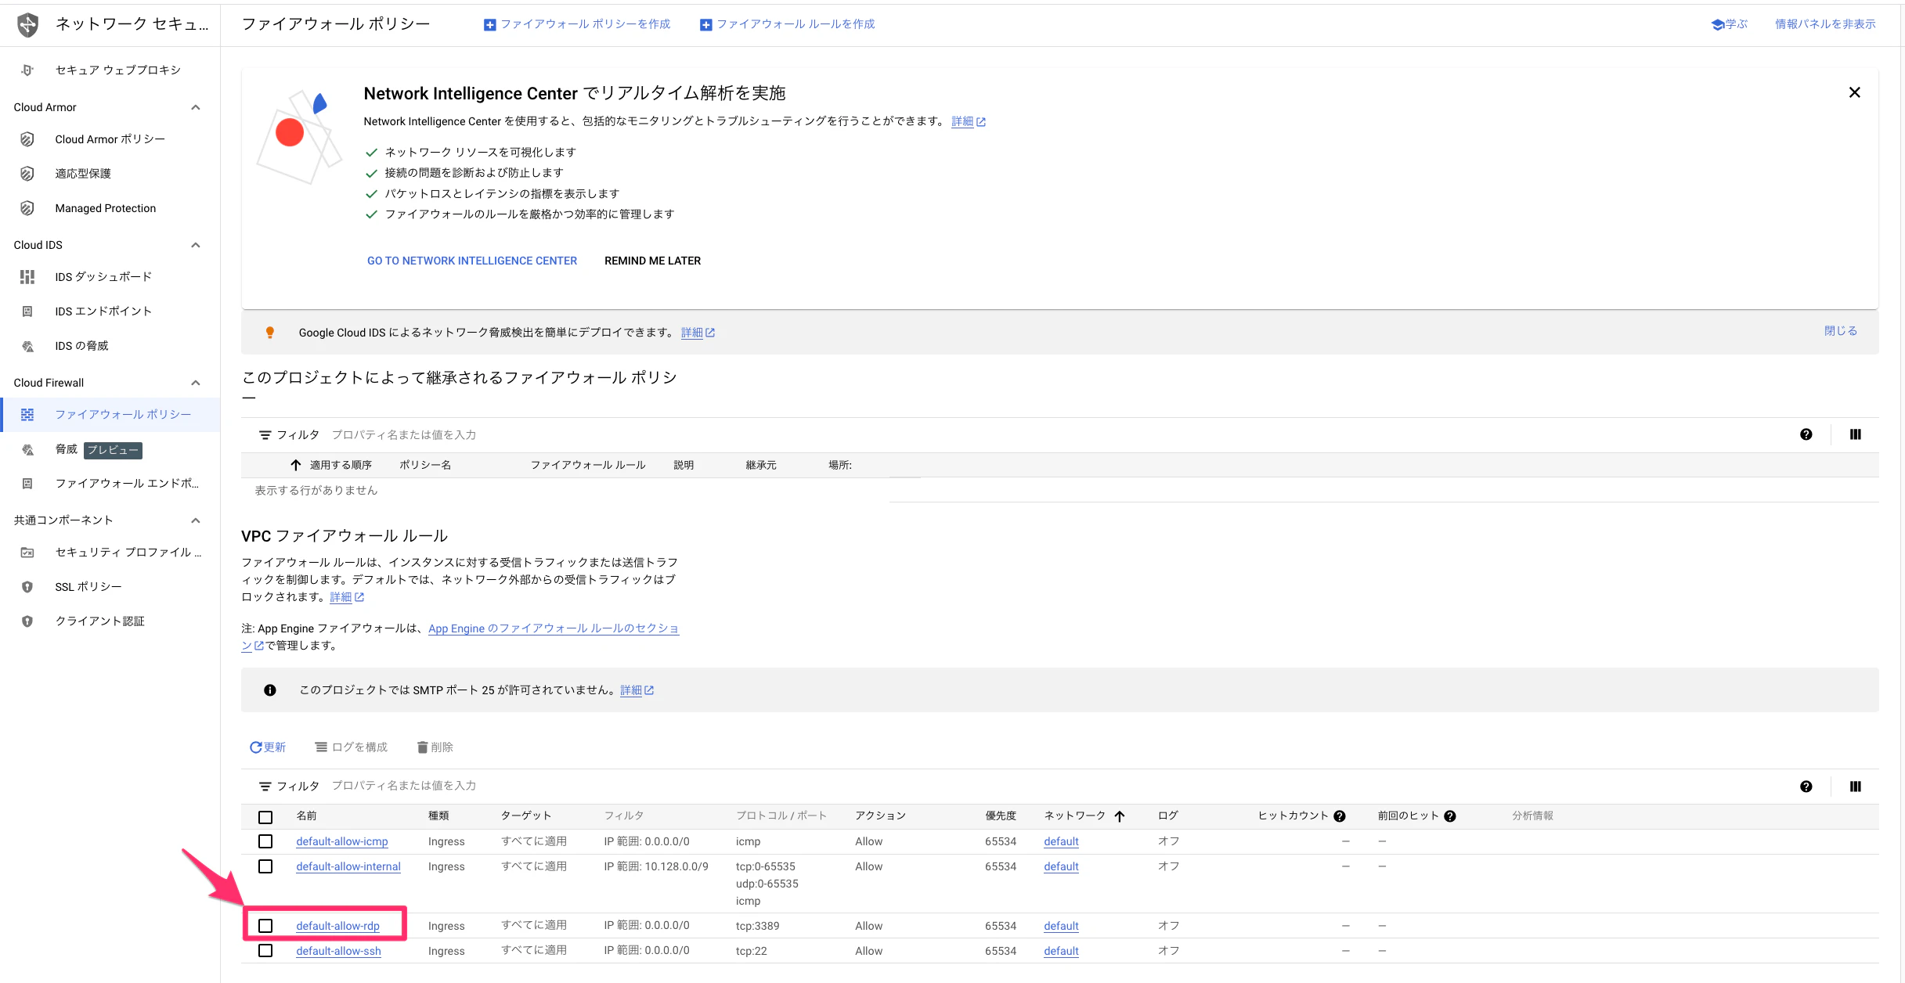Open column display options for inherited policies table
The image size is (1905, 983).
(x=1856, y=434)
